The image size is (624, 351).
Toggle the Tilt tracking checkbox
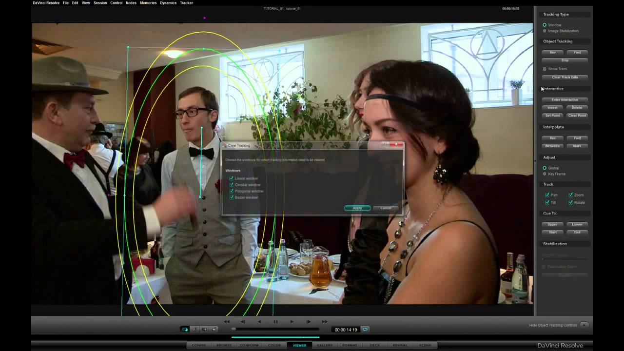pyautogui.click(x=547, y=202)
